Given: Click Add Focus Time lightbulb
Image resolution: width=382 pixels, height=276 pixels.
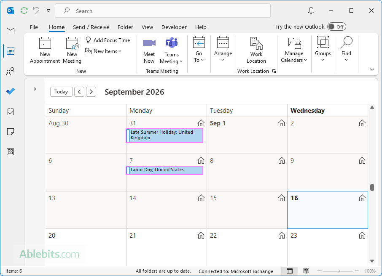Looking at the screenshot, I should pos(108,40).
